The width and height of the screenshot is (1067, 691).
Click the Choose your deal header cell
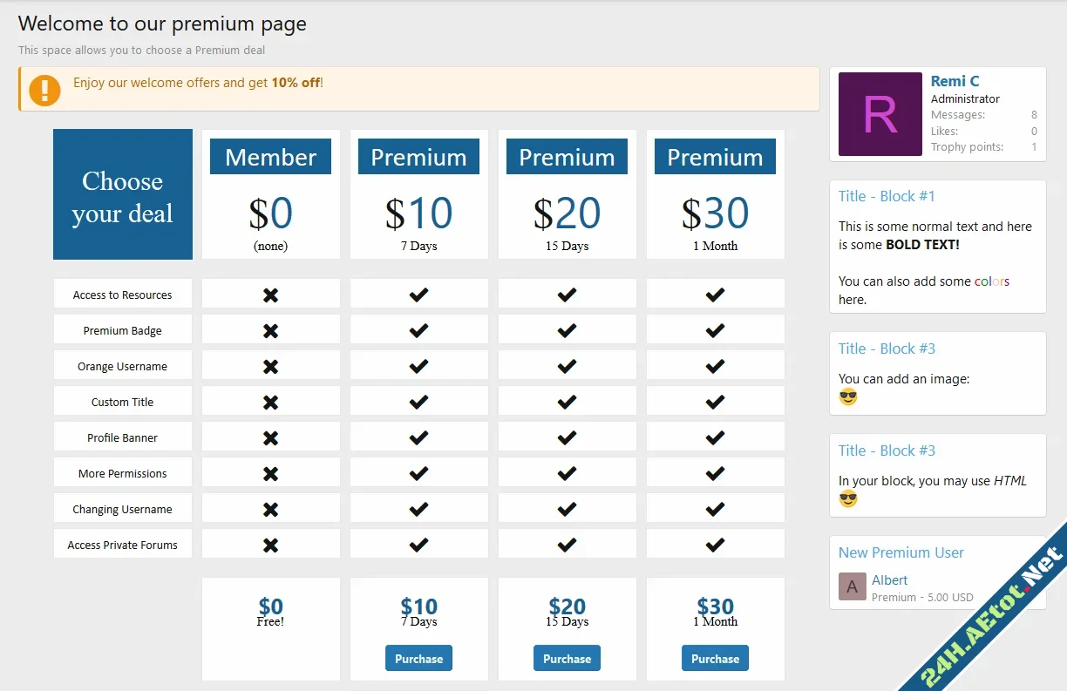click(x=122, y=193)
